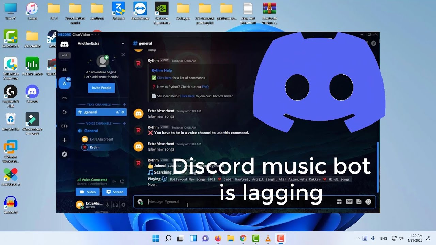This screenshot has width=436, height=245.
Task: Open the GIF picker
Action: pos(349,202)
